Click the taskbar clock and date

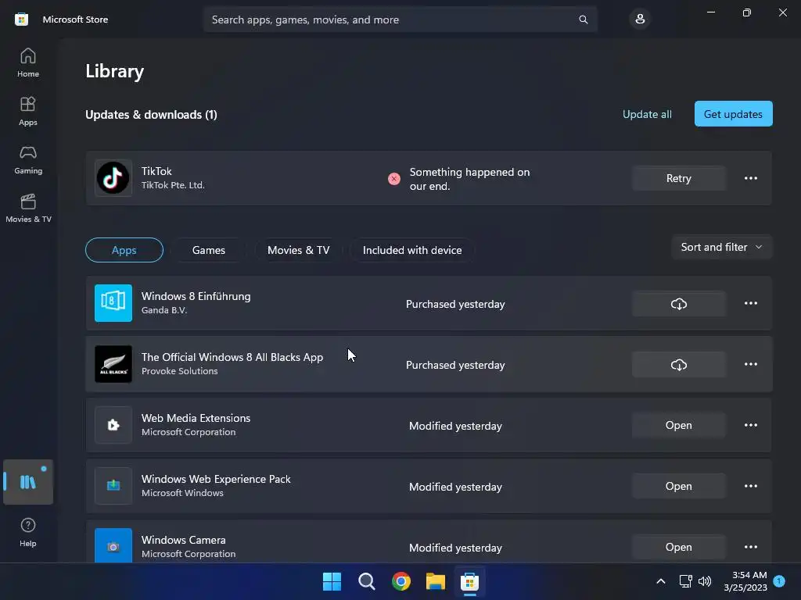coord(745,581)
